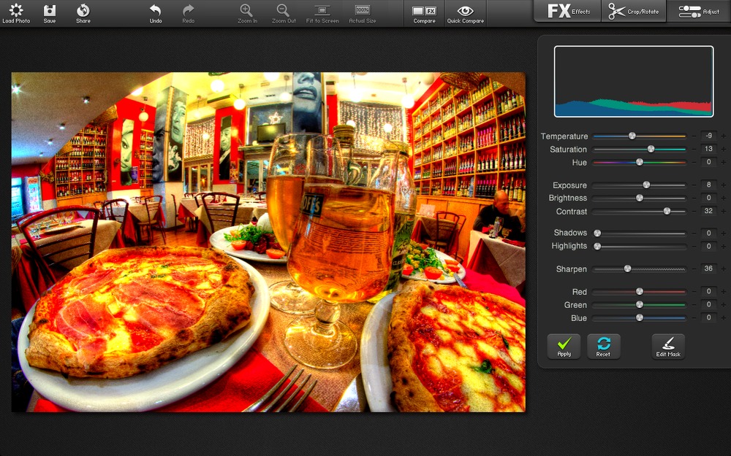This screenshot has width=731, height=456.
Task: Select the Adjust tab
Action: [699, 11]
